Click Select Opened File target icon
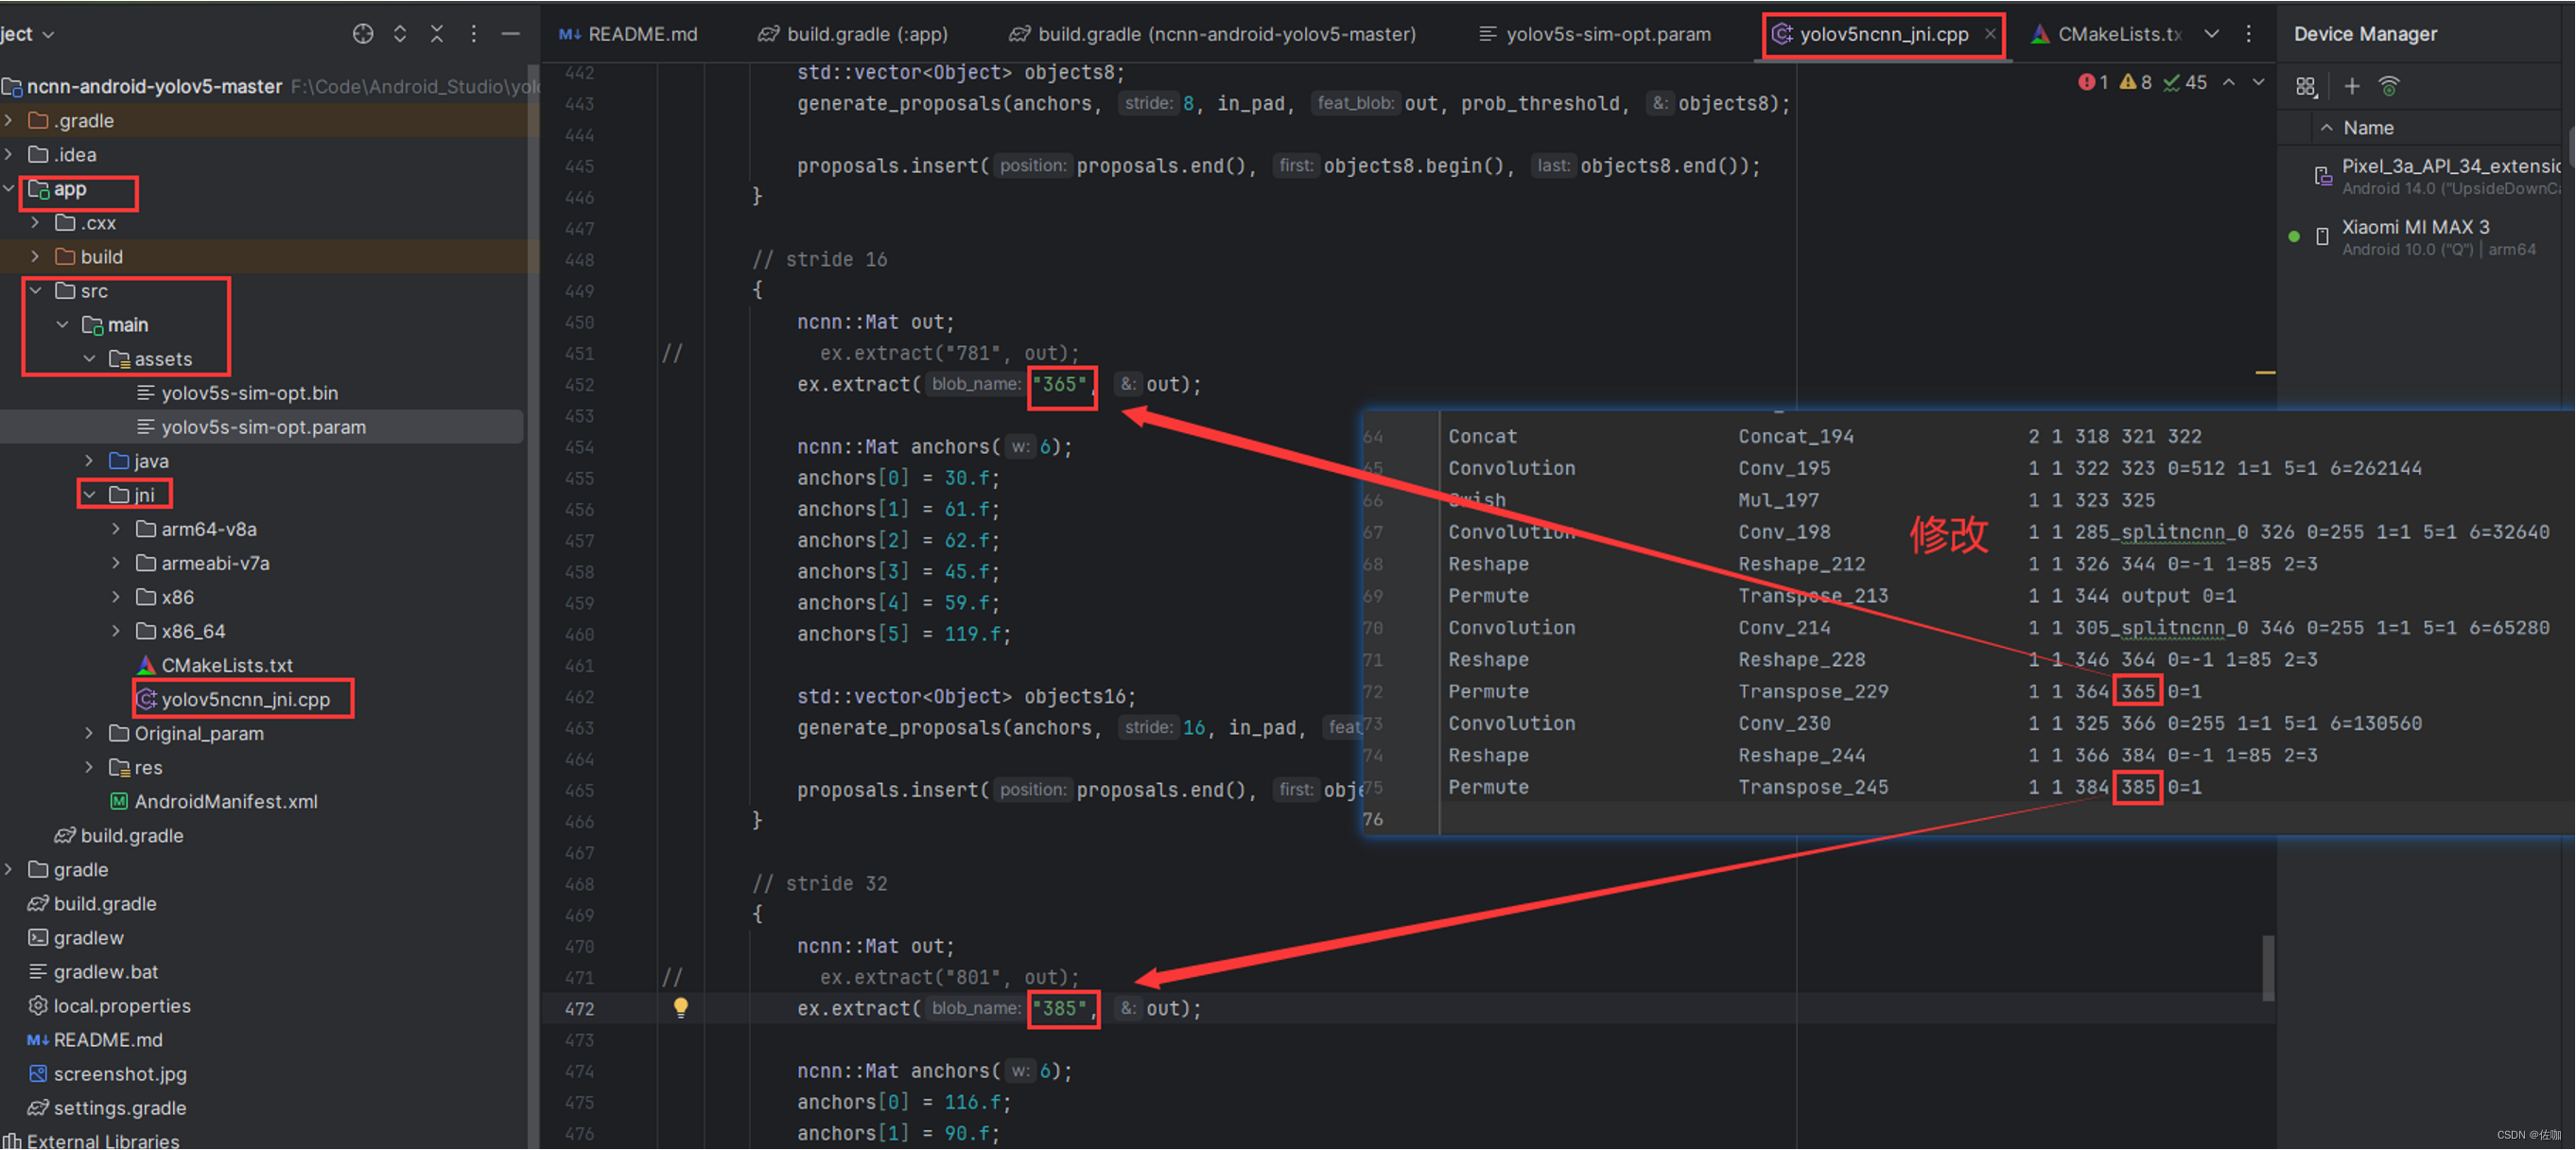Image resolution: width=2576 pixels, height=1150 pixels. click(363, 34)
